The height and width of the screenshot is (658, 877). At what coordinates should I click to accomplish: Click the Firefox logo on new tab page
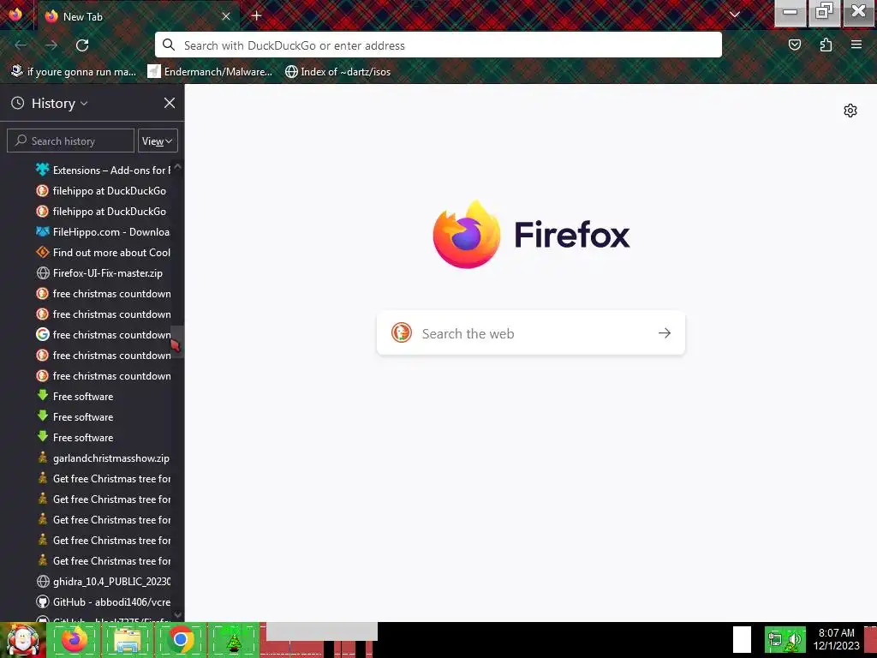467,235
